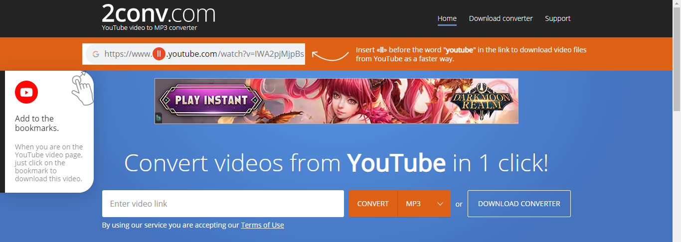Click the PLAY INSTANT button in ad
This screenshot has width=681, height=242.
click(211, 100)
